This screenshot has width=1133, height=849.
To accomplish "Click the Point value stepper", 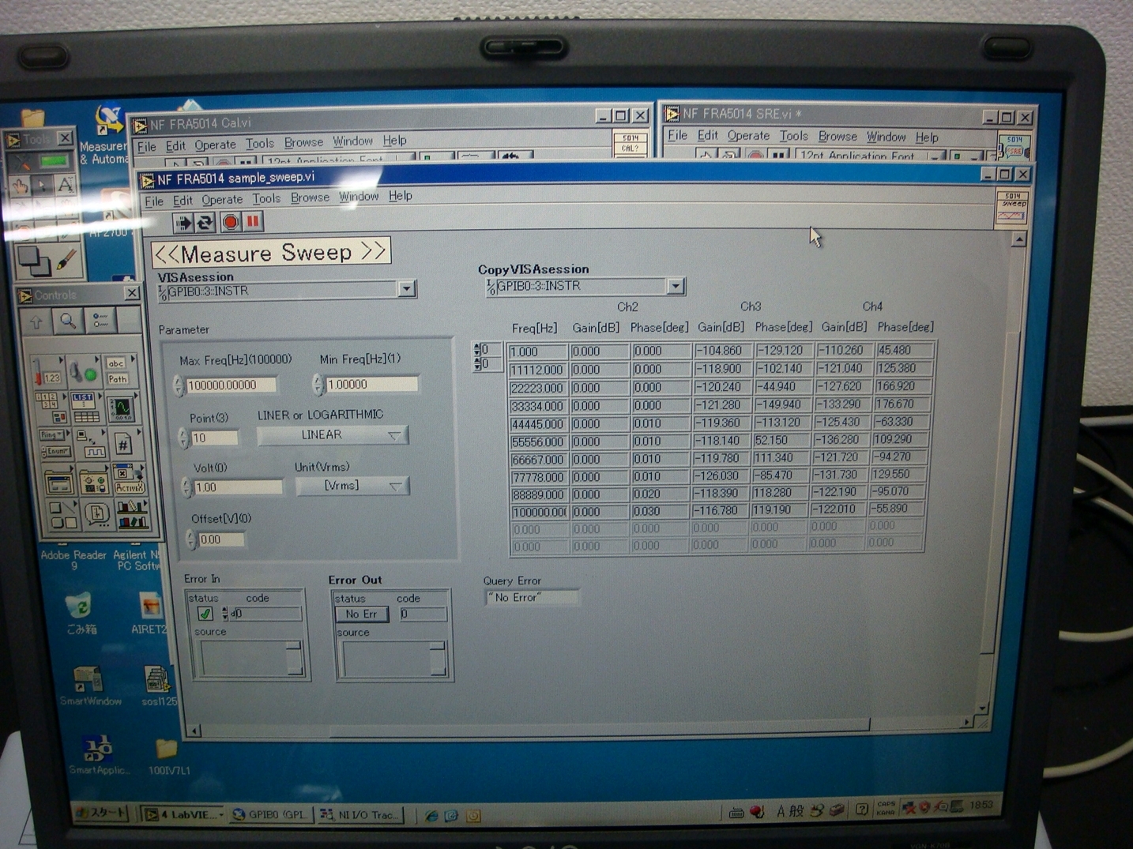I will tap(183, 438).
